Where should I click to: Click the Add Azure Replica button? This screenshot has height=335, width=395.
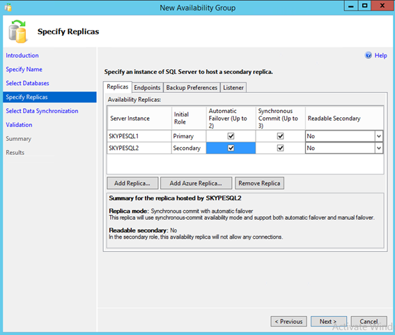[x=196, y=183]
